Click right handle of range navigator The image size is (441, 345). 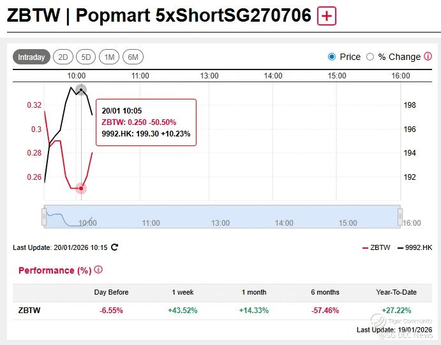(400, 216)
